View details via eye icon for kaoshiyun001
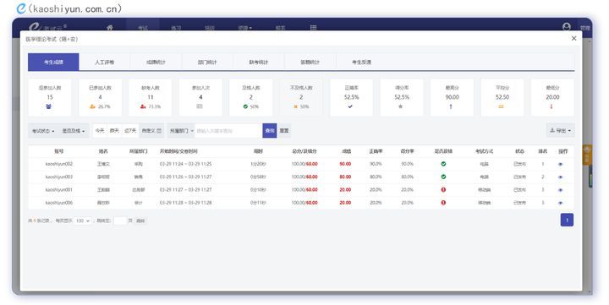This screenshot has height=305, width=609. [560, 190]
